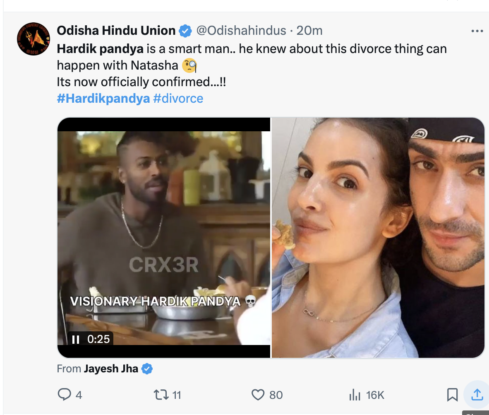Like the tweet with the heart icon

[258, 395]
